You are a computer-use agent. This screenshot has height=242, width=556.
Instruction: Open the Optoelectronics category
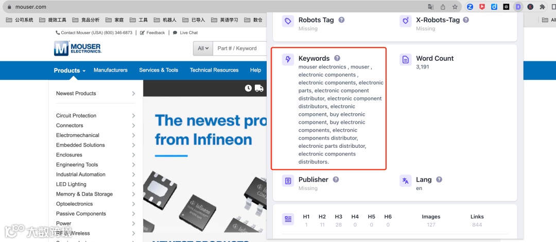coord(75,204)
